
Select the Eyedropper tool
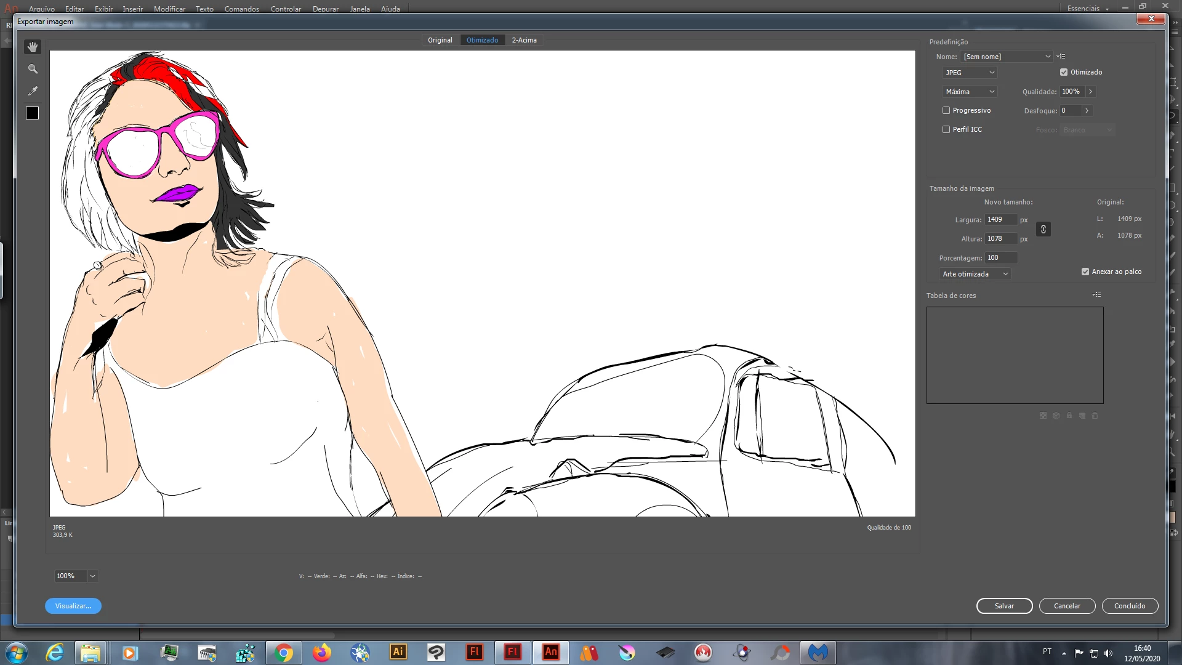(x=33, y=91)
